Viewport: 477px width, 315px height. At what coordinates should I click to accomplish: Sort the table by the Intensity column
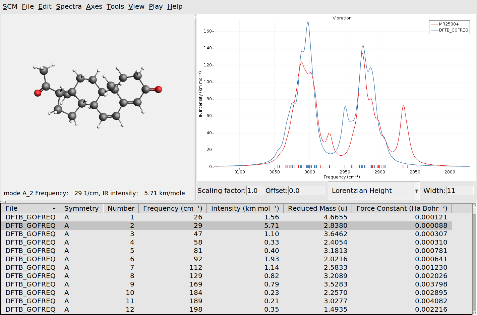point(245,208)
